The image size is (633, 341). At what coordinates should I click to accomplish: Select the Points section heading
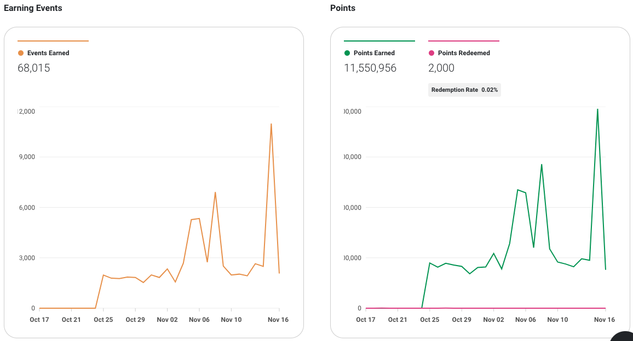click(x=343, y=8)
